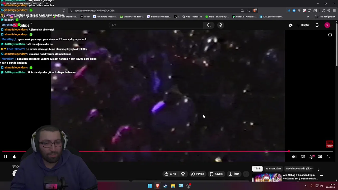Open the extensions puzzle icon
The height and width of the screenshot is (190, 338).
[x=310, y=11]
